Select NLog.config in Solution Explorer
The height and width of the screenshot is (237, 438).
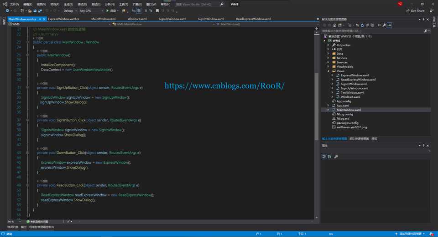(x=345, y=114)
